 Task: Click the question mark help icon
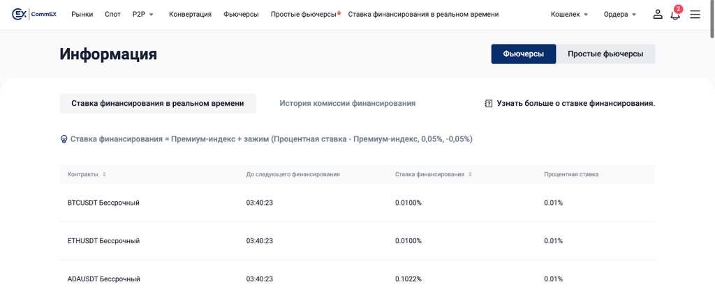tap(489, 103)
